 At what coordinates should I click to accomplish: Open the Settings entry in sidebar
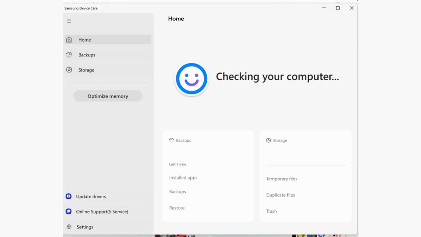tap(108, 227)
